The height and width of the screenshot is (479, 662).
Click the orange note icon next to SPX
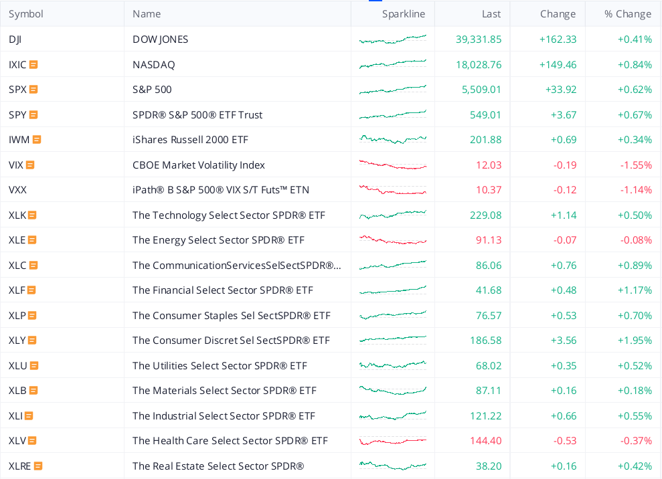33,90
